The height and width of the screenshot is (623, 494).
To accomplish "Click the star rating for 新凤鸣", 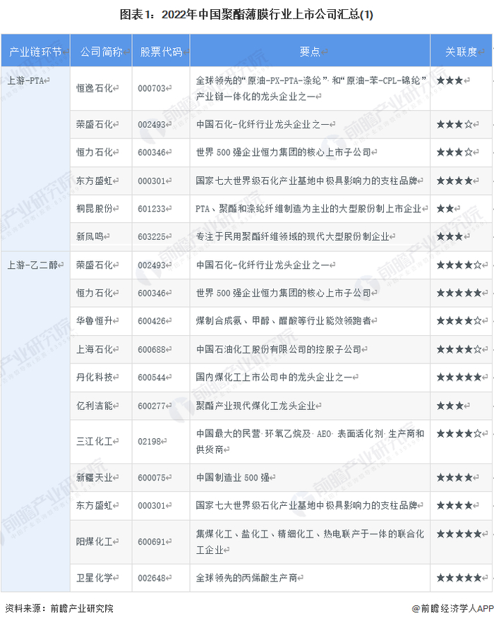I will (x=450, y=236).
